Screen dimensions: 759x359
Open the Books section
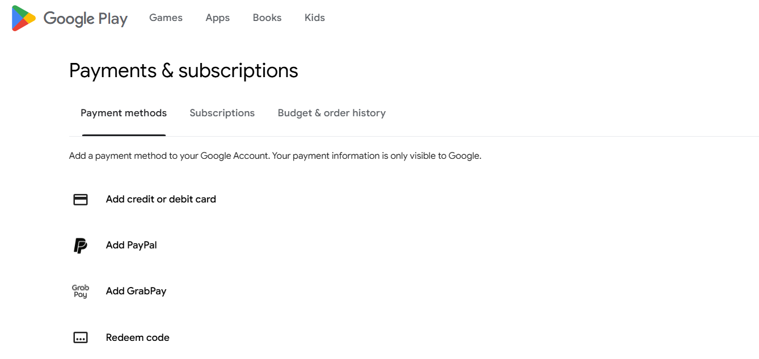coord(267,18)
